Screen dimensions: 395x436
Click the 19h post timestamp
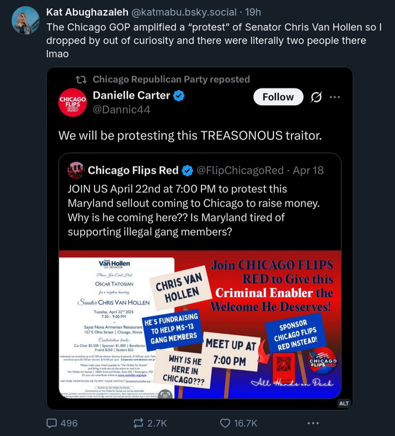(x=253, y=12)
